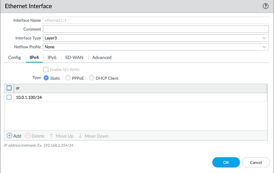The height and width of the screenshot is (173, 274).
Task: Switch to the Config tab
Action: pos(14,57)
